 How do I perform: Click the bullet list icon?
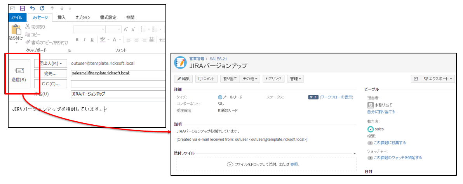143,29
